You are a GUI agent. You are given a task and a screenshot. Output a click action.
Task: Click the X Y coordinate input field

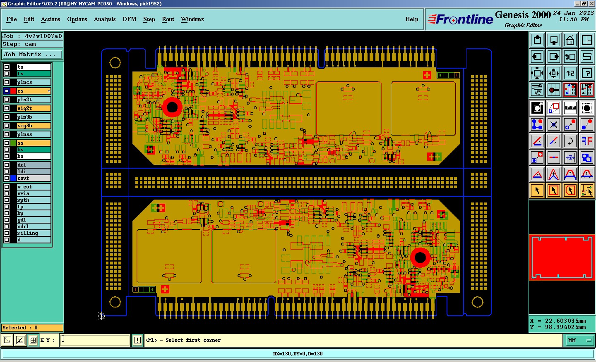point(95,340)
